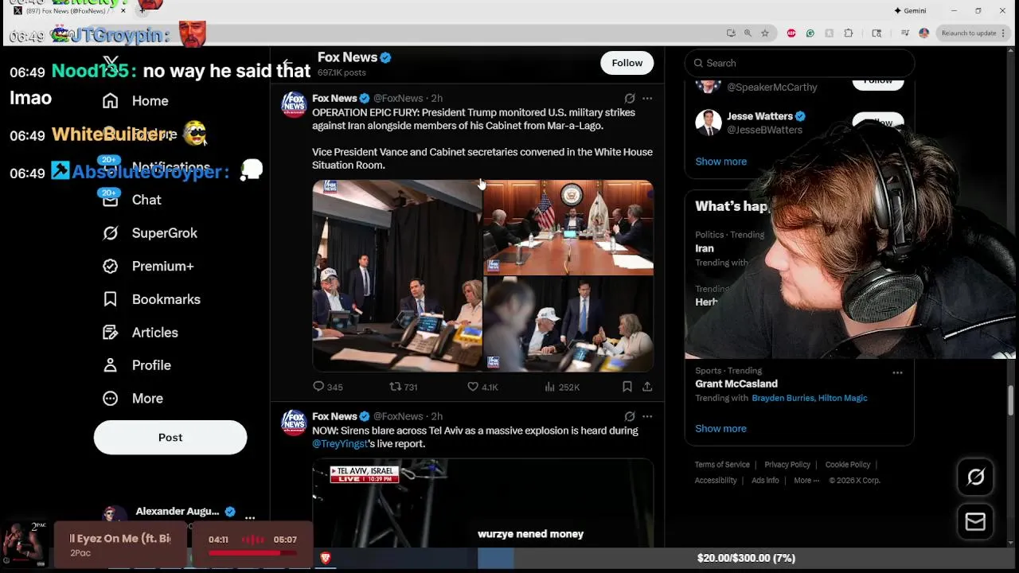Open the @FoxNews handle on the first post

point(398,99)
